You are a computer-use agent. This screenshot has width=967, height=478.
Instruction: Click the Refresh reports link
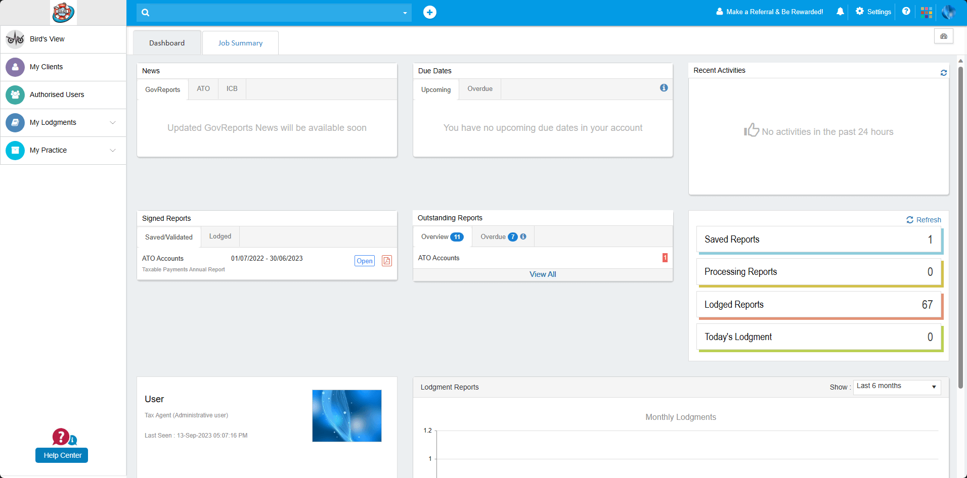pyautogui.click(x=924, y=220)
